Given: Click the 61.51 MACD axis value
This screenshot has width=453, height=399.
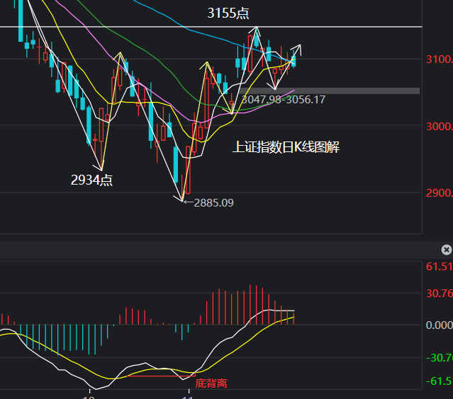Looking at the screenshot, I should tap(440, 267).
